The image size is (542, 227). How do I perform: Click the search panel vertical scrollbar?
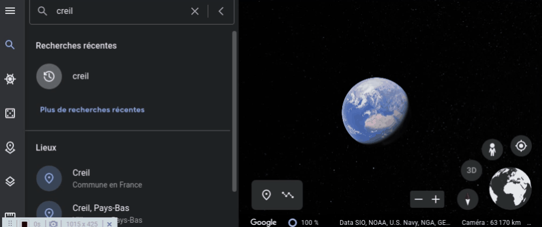(x=234, y=111)
